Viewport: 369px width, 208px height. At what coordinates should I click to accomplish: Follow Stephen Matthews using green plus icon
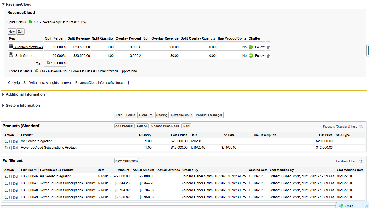click(251, 47)
